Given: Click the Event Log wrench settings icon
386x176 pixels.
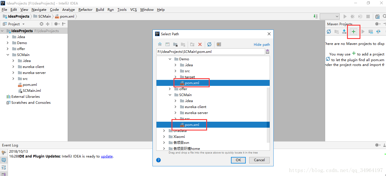Looking at the screenshot, I should (4, 153).
